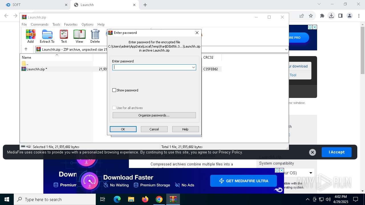Click GET MEDIAFIRE ULTRA button
This screenshot has width=365, height=205.
pos(244,181)
